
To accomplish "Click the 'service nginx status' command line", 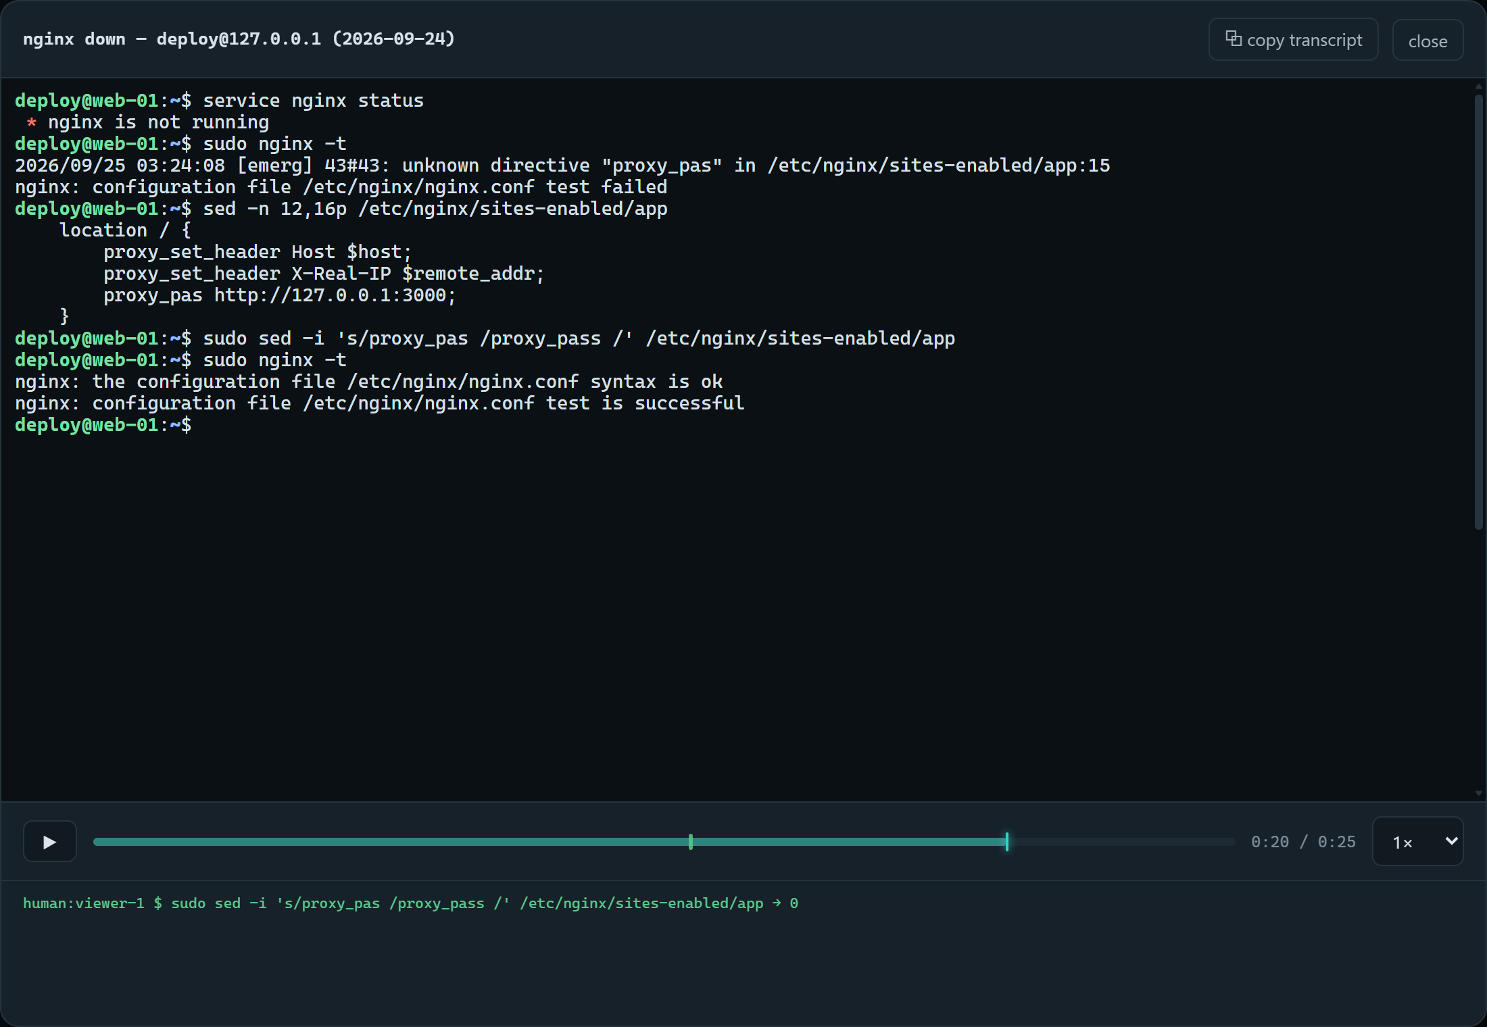I will point(219,101).
